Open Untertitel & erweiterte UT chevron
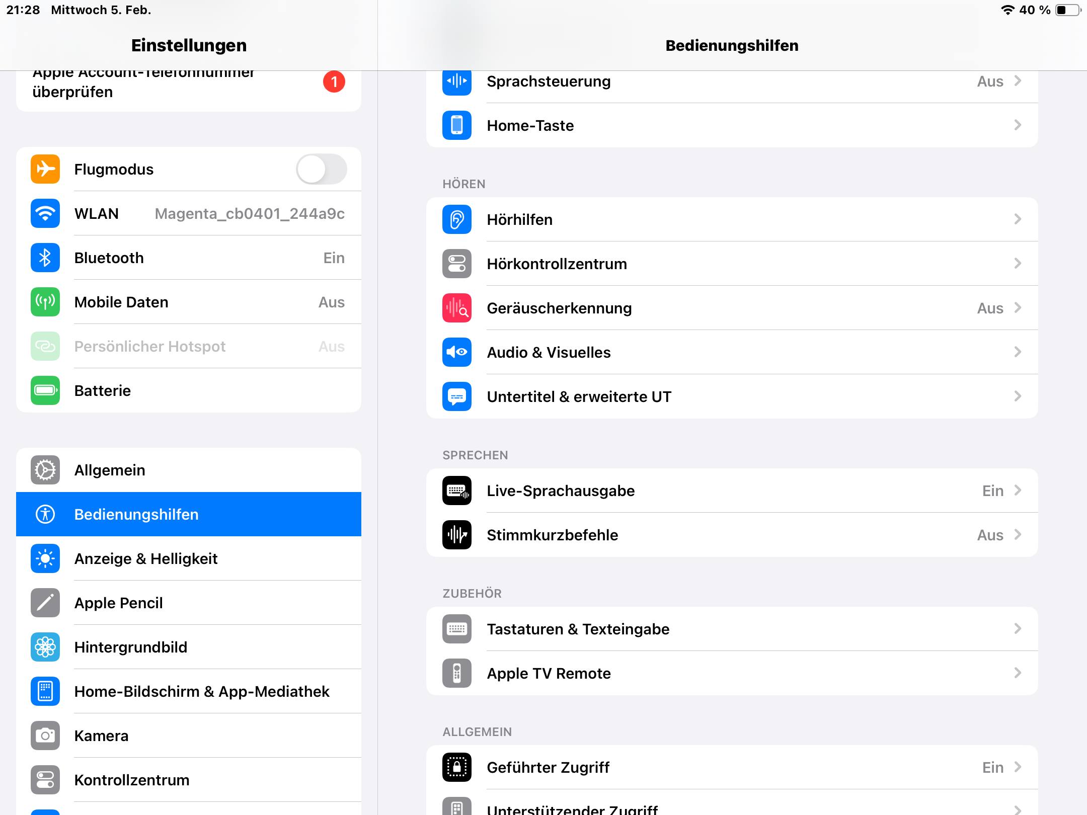The image size is (1087, 815). point(1018,396)
